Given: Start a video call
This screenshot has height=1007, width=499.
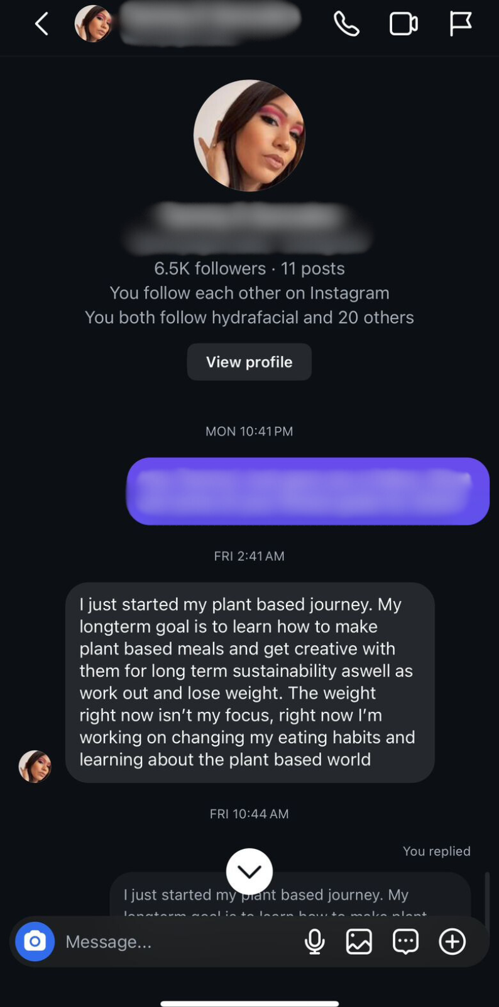Looking at the screenshot, I should coord(403,25).
